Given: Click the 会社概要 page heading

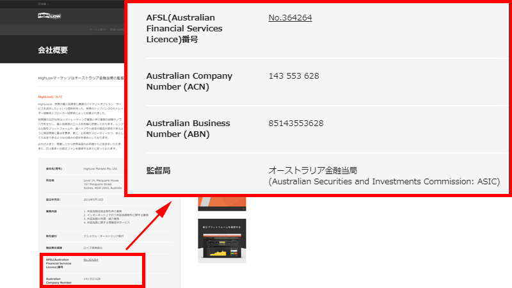Looking at the screenshot, I should pyautogui.click(x=52, y=50).
